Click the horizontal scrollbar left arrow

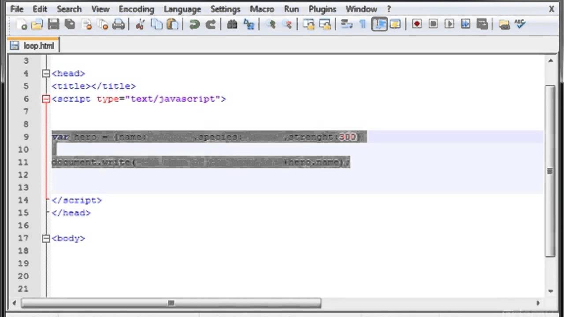pyautogui.click(x=15, y=303)
